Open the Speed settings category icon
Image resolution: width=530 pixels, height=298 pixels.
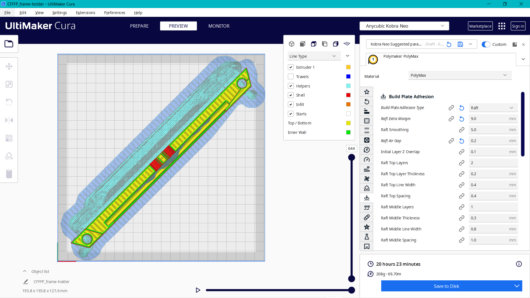tap(367, 159)
